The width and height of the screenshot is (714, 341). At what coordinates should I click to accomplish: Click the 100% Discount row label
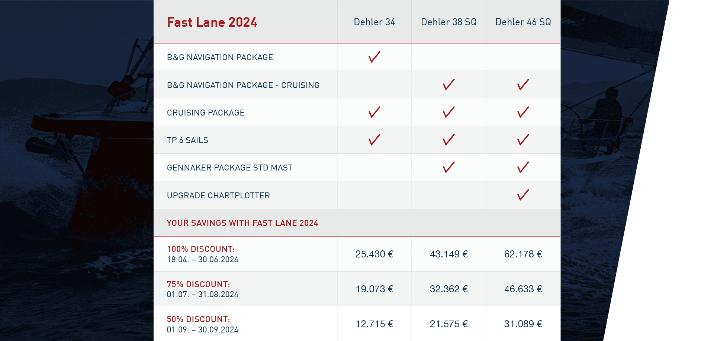(x=201, y=249)
